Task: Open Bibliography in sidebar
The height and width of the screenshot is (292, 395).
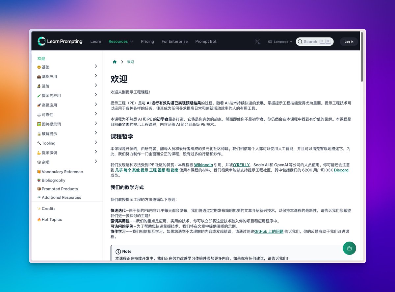Action: (51, 180)
